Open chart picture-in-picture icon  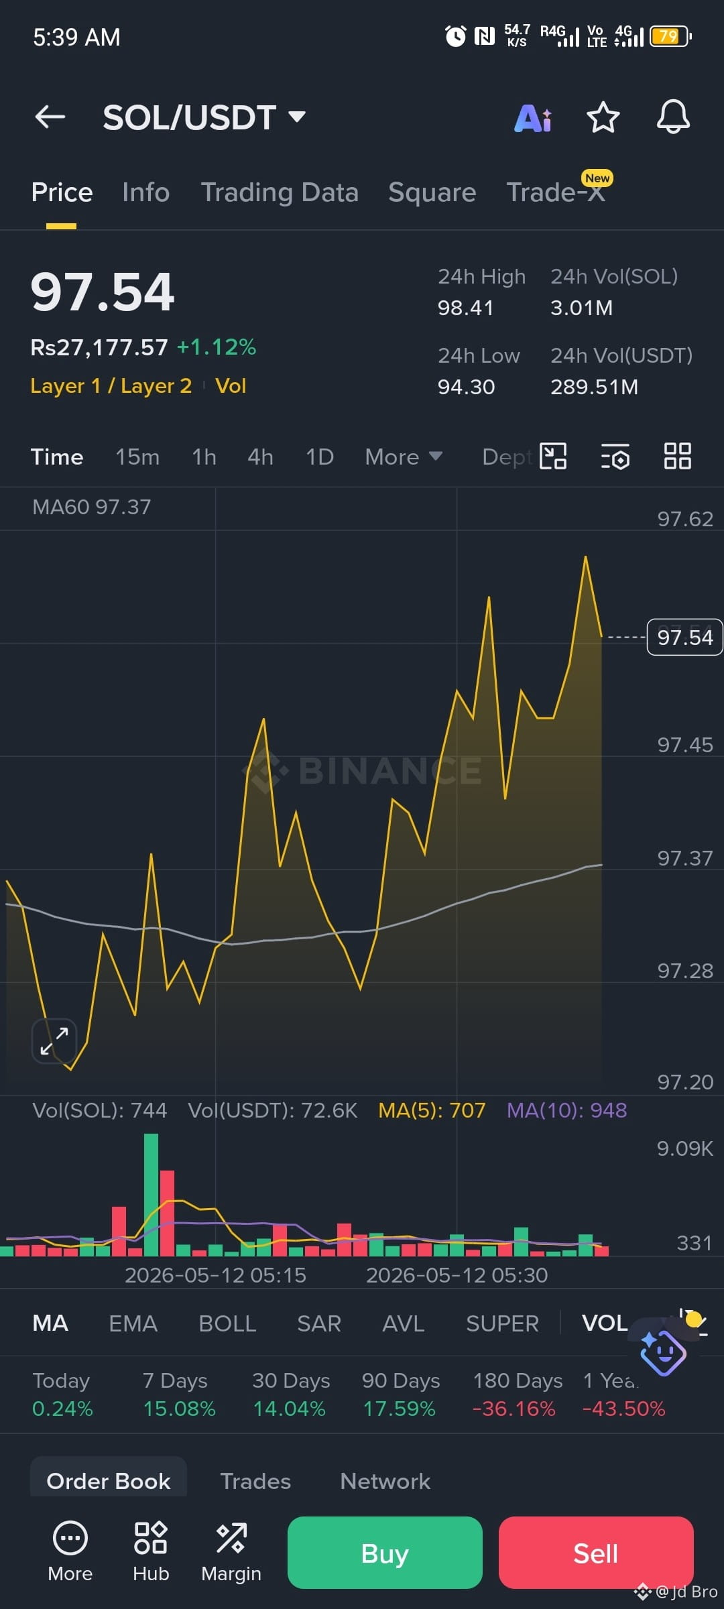[553, 456]
